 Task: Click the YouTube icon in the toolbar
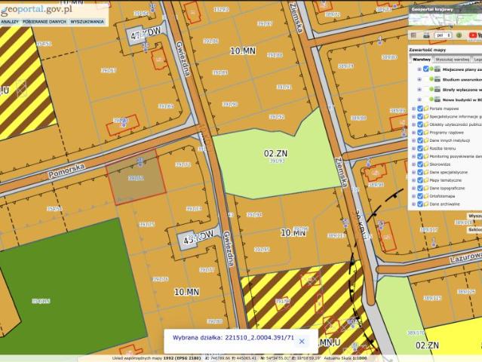[x=473, y=35]
